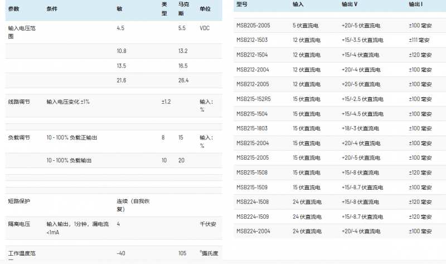Image resolution: width=446 pixels, height=264 pixels.
Task: Click the VDC unit cell
Action: pyautogui.click(x=205, y=28)
